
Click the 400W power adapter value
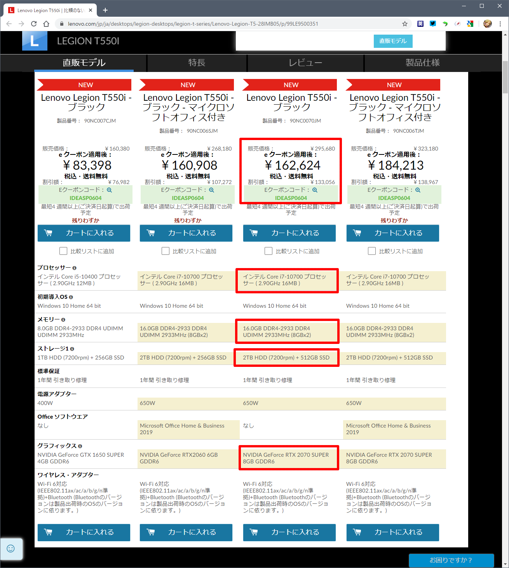[x=45, y=403]
